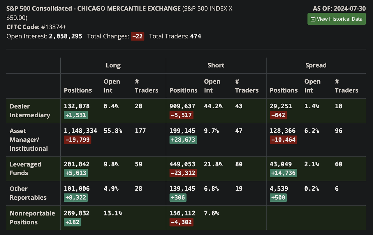Select Asset Manager short value 199,145

click(x=182, y=130)
